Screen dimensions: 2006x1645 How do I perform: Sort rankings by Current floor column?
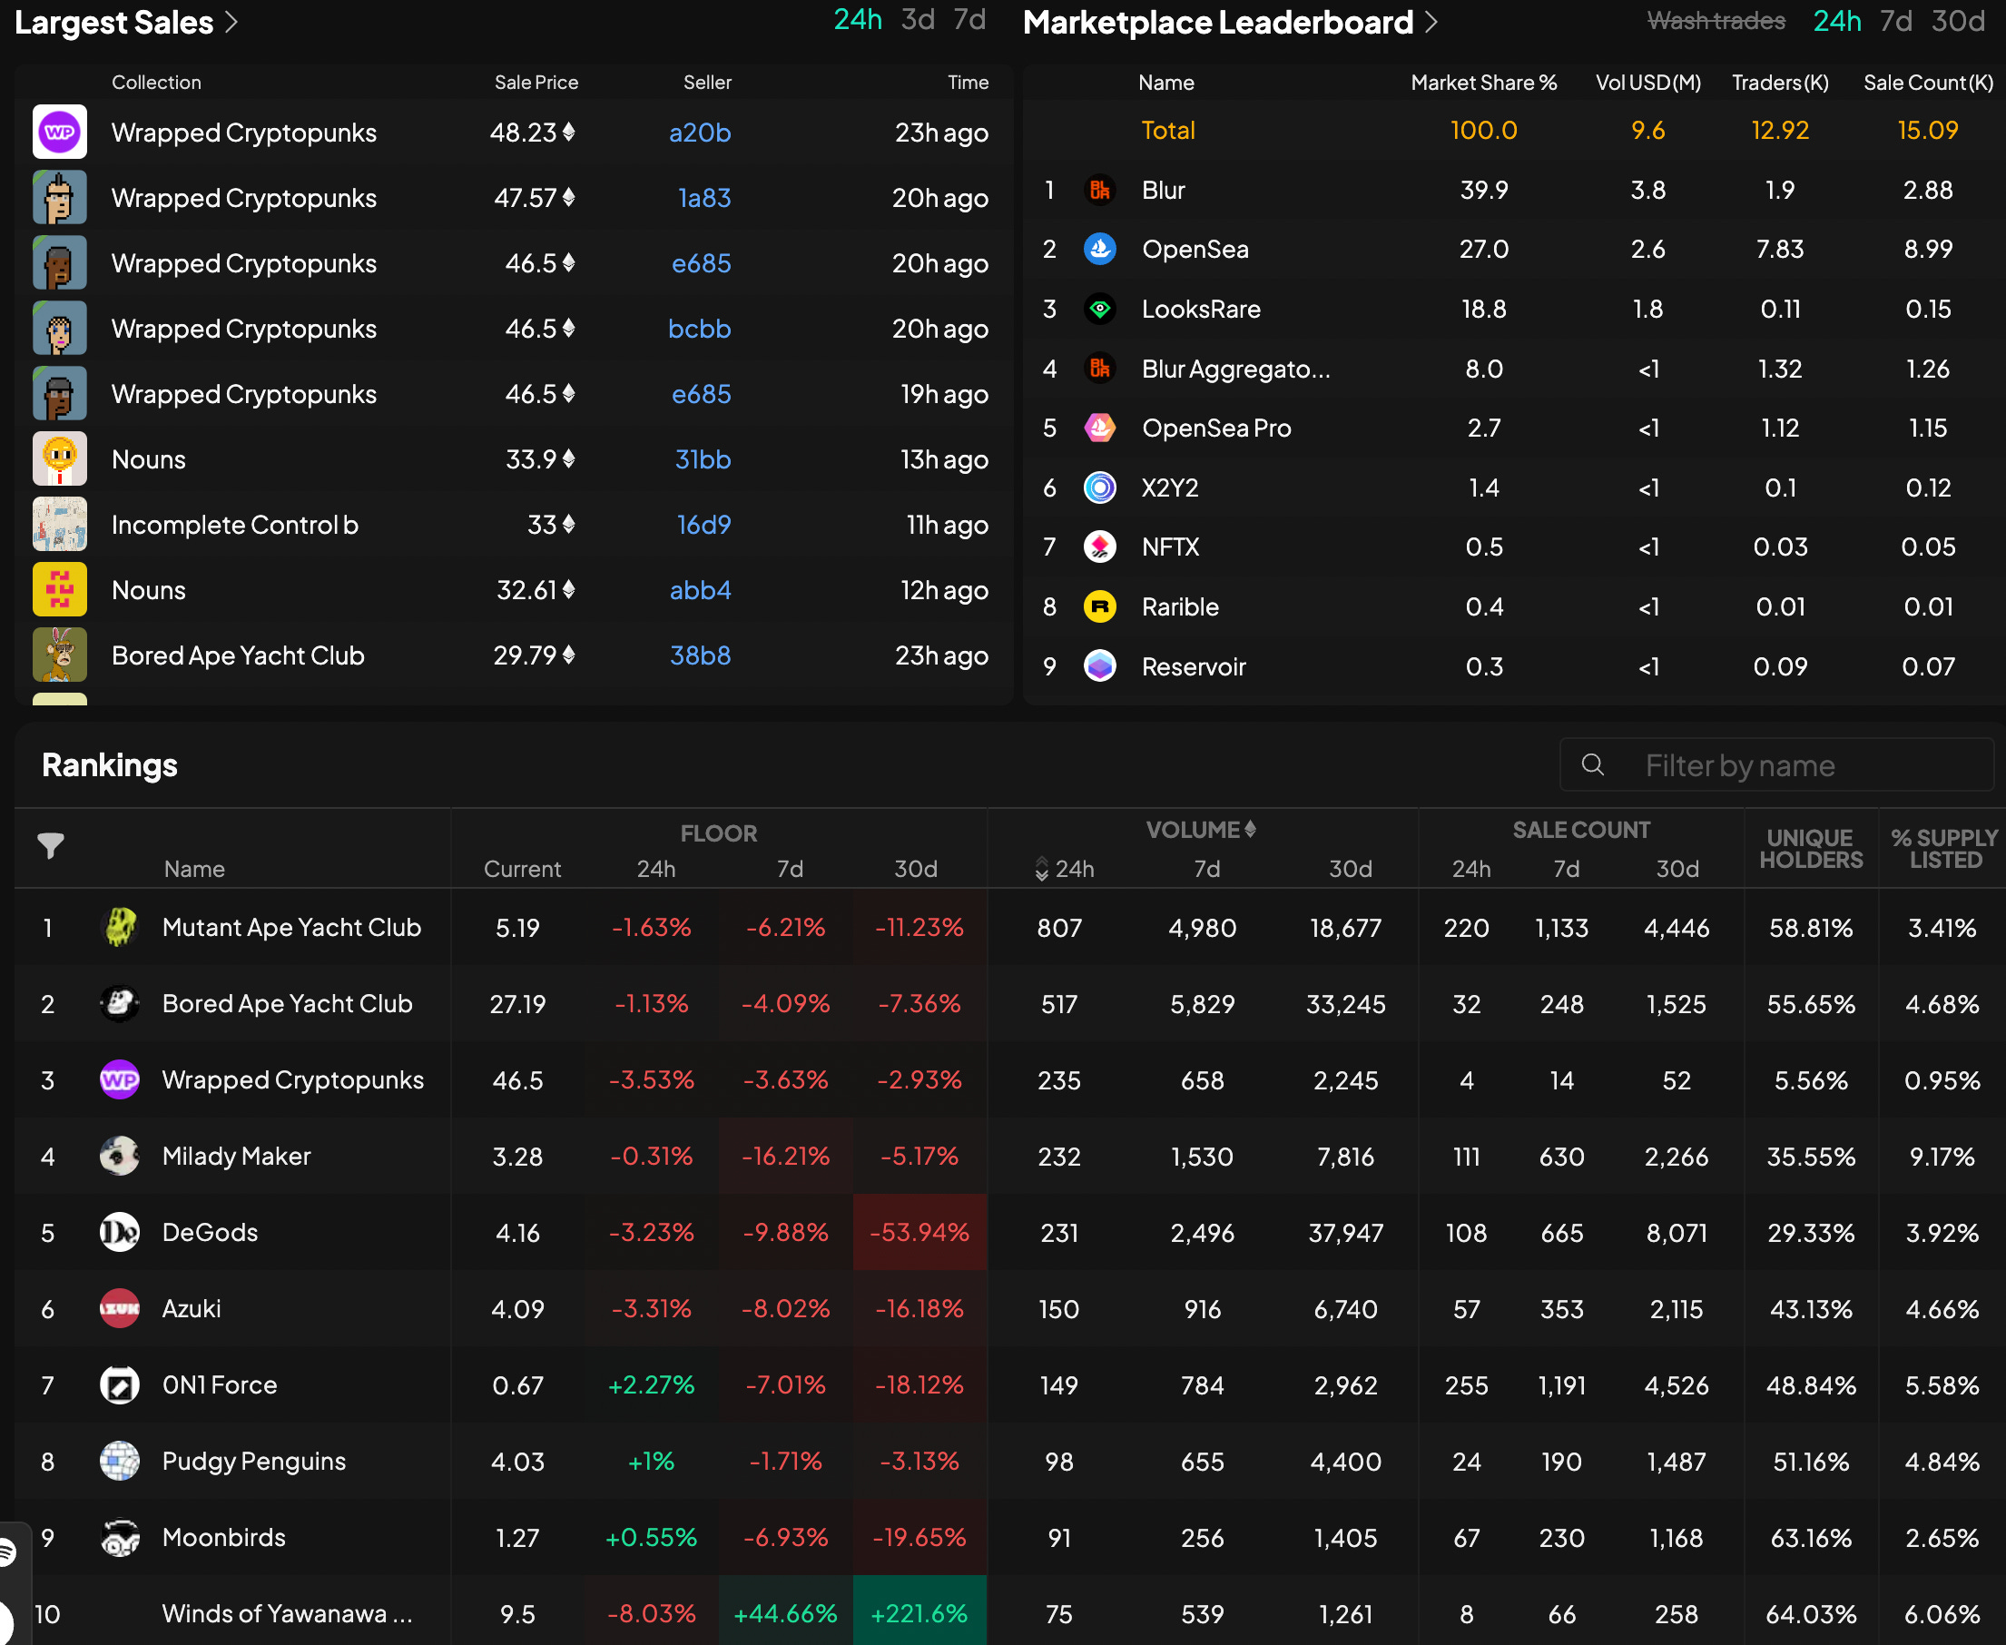coord(522,869)
